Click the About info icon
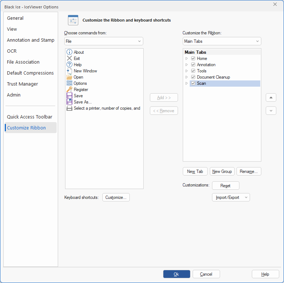Viewport: 284px width, 283px height. click(x=69, y=52)
